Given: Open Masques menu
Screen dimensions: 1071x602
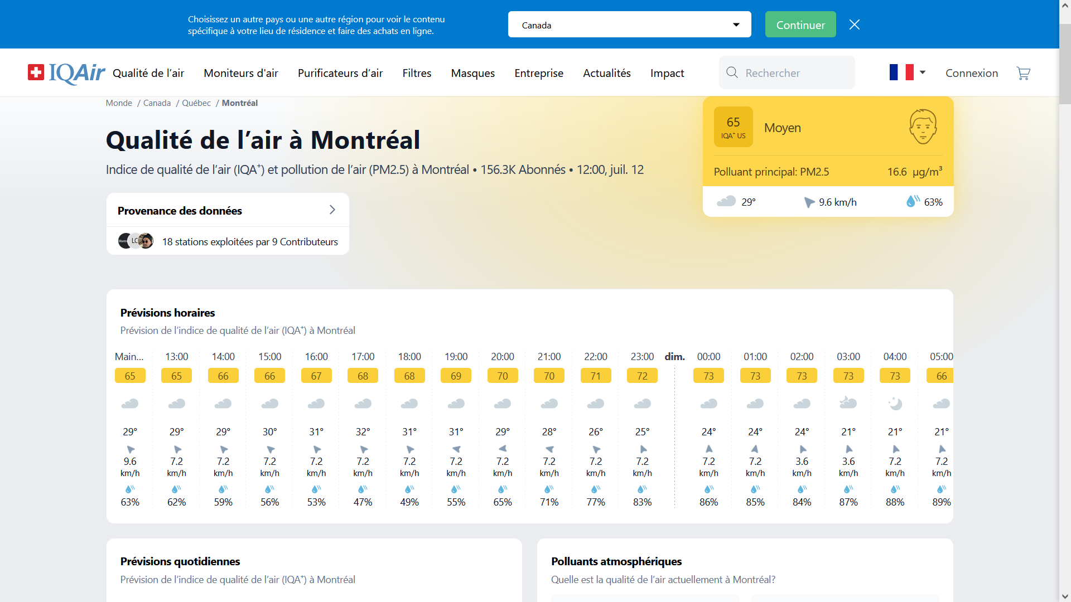Looking at the screenshot, I should (473, 73).
